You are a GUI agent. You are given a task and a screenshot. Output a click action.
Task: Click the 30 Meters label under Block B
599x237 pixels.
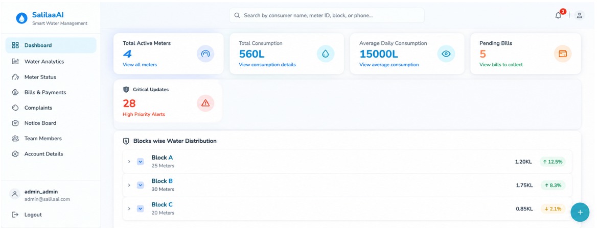(163, 190)
